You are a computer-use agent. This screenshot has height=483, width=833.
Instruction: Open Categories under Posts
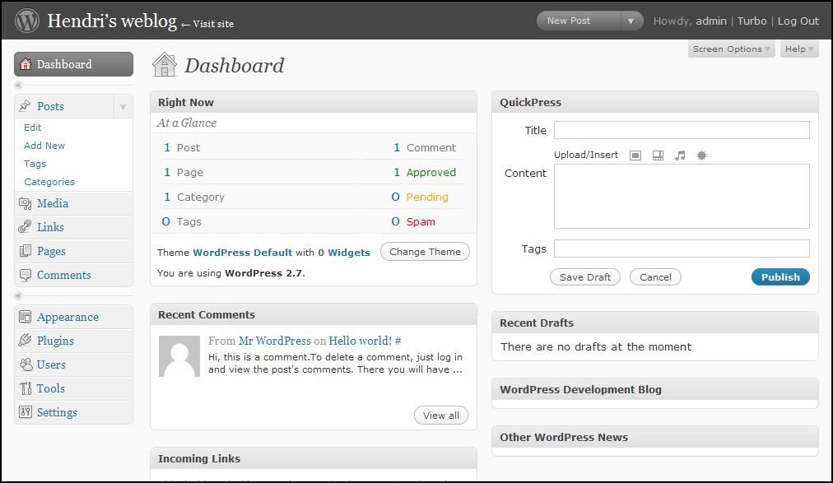click(49, 182)
